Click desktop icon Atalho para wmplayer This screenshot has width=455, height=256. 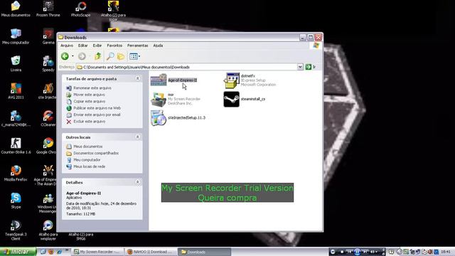(48, 230)
